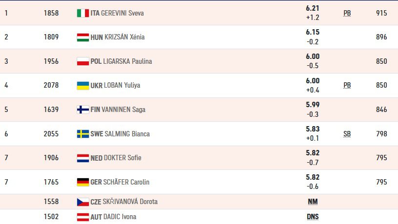The height and width of the screenshot is (224, 398).
Task: Click the Sweden flag icon
Action: click(83, 134)
